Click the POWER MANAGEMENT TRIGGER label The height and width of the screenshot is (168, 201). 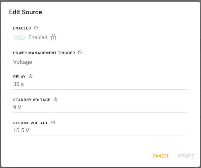[44, 53]
